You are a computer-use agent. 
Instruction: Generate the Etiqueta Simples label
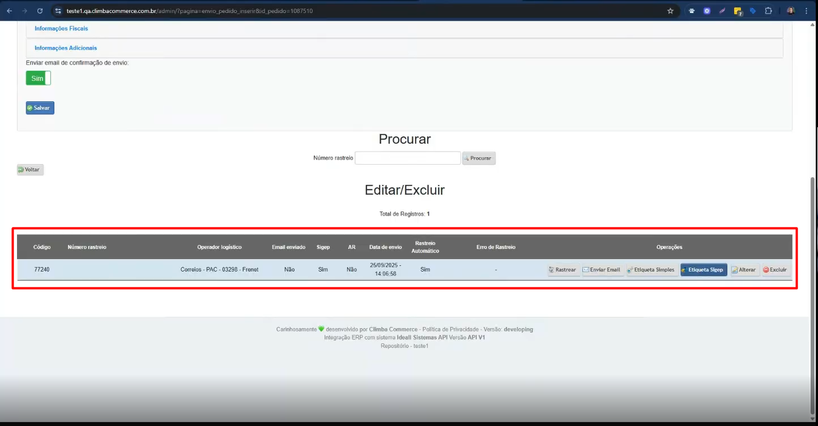pos(651,270)
